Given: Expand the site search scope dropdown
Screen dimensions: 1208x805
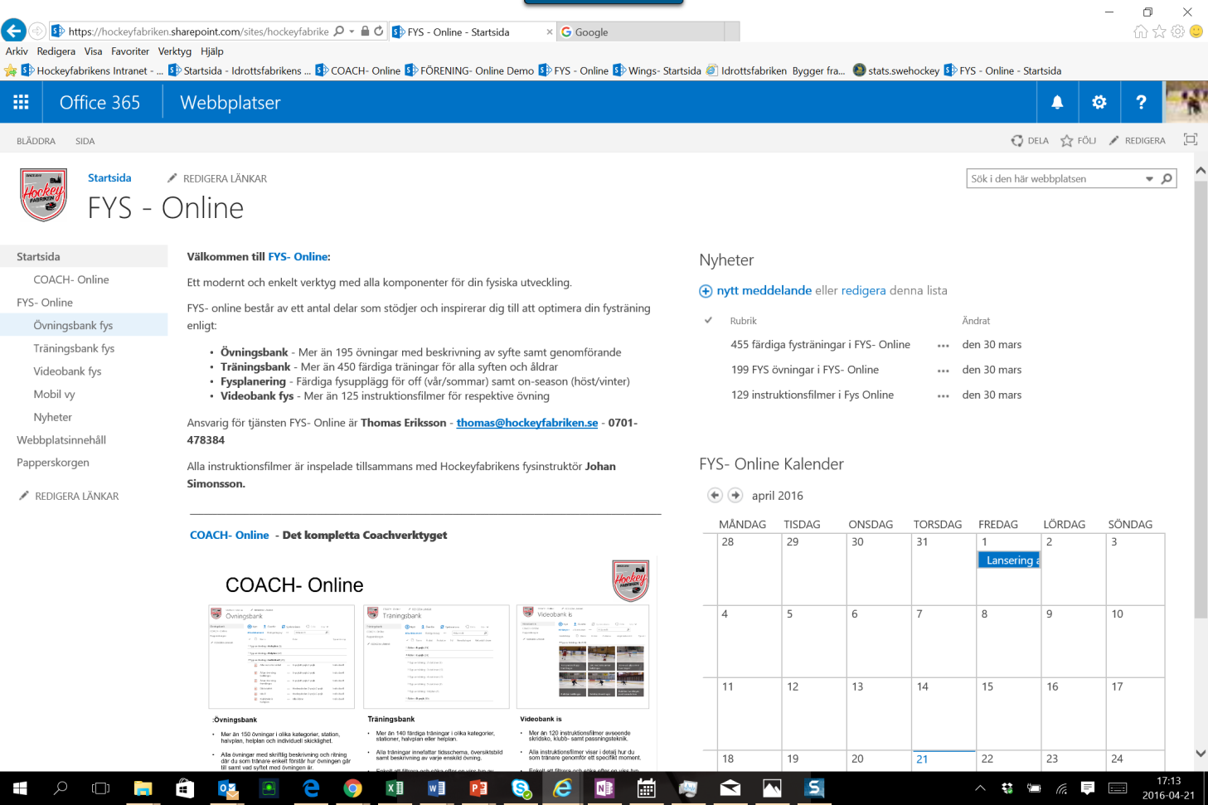Looking at the screenshot, I should [x=1149, y=179].
